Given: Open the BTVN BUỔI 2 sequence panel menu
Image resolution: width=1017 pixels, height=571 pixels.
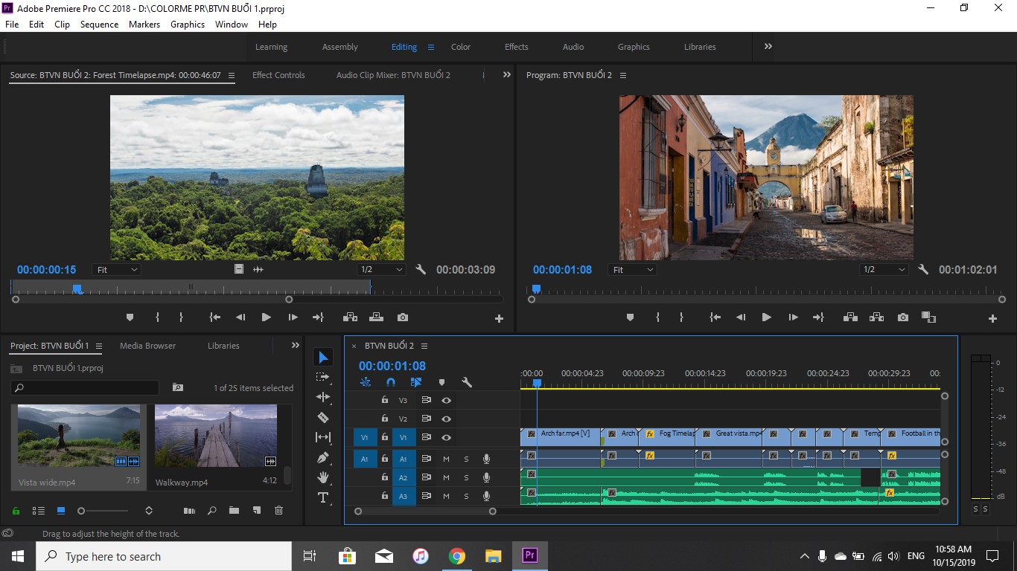Looking at the screenshot, I should click(x=424, y=346).
